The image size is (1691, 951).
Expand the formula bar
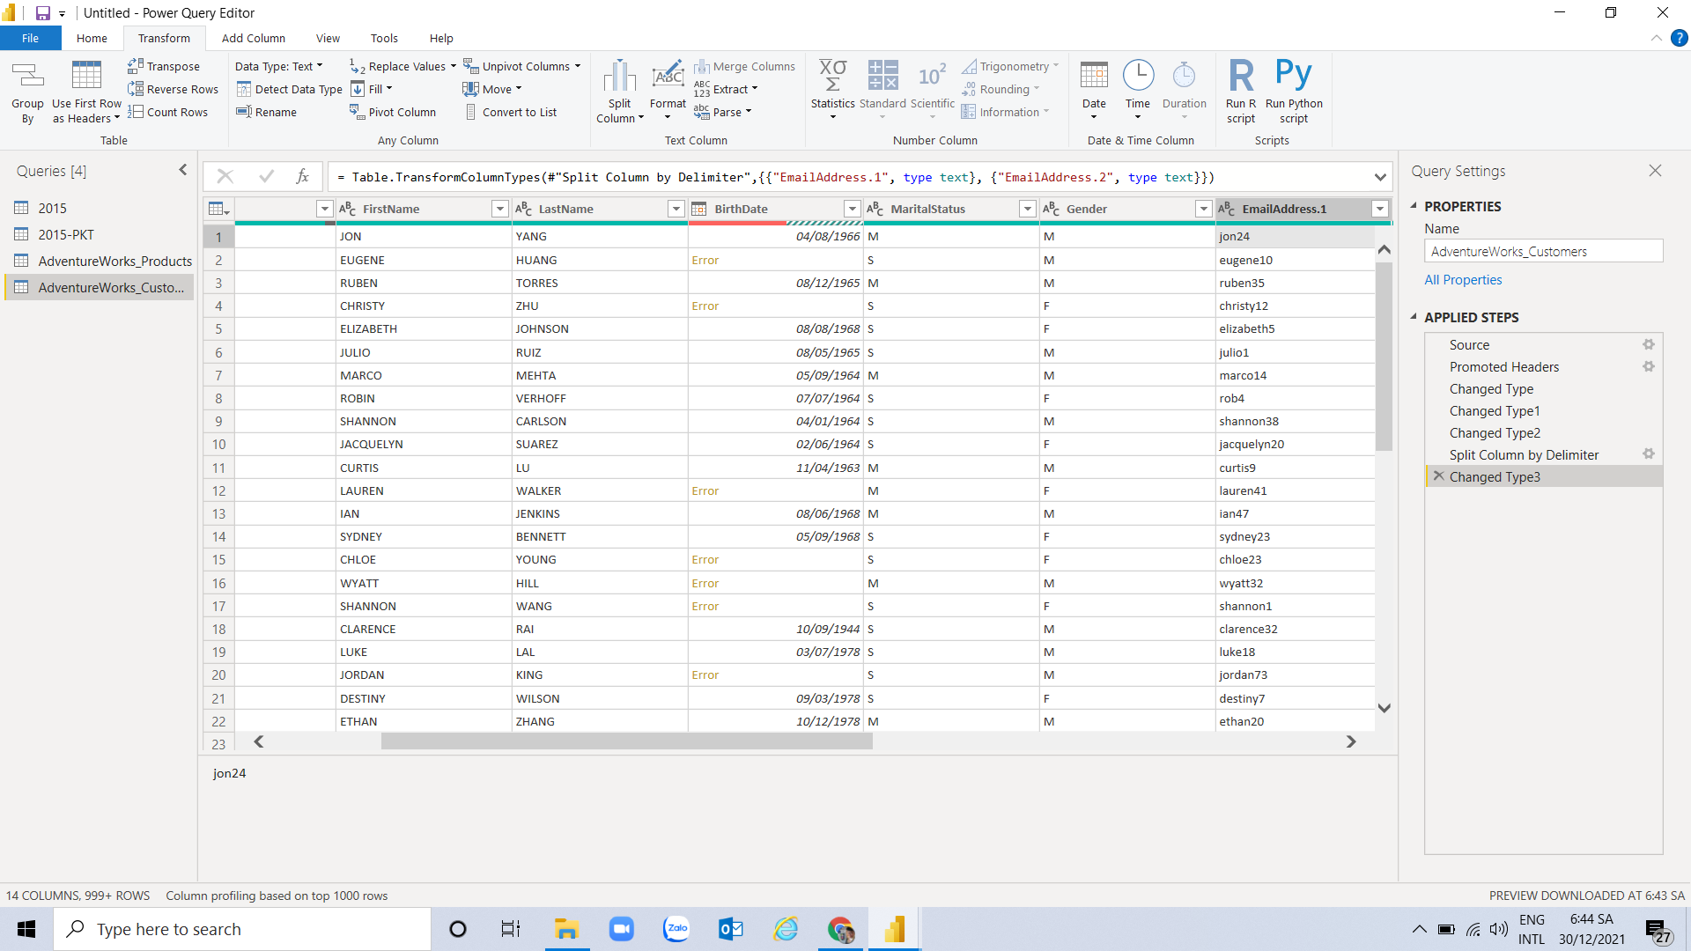click(1379, 177)
